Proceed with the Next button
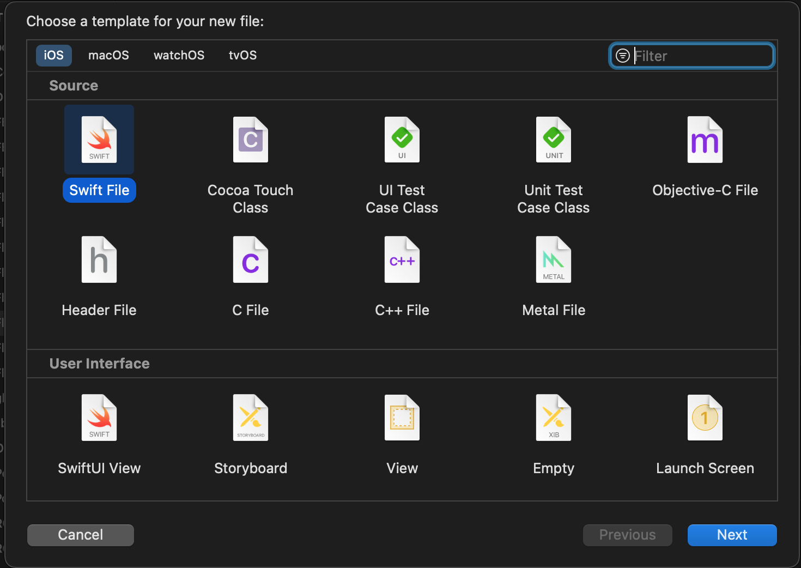801x568 pixels. 732,535
